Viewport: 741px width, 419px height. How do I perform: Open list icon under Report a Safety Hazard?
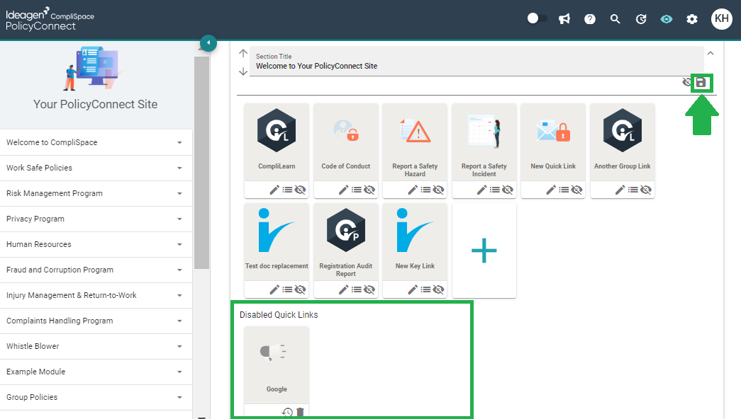pyautogui.click(x=425, y=190)
